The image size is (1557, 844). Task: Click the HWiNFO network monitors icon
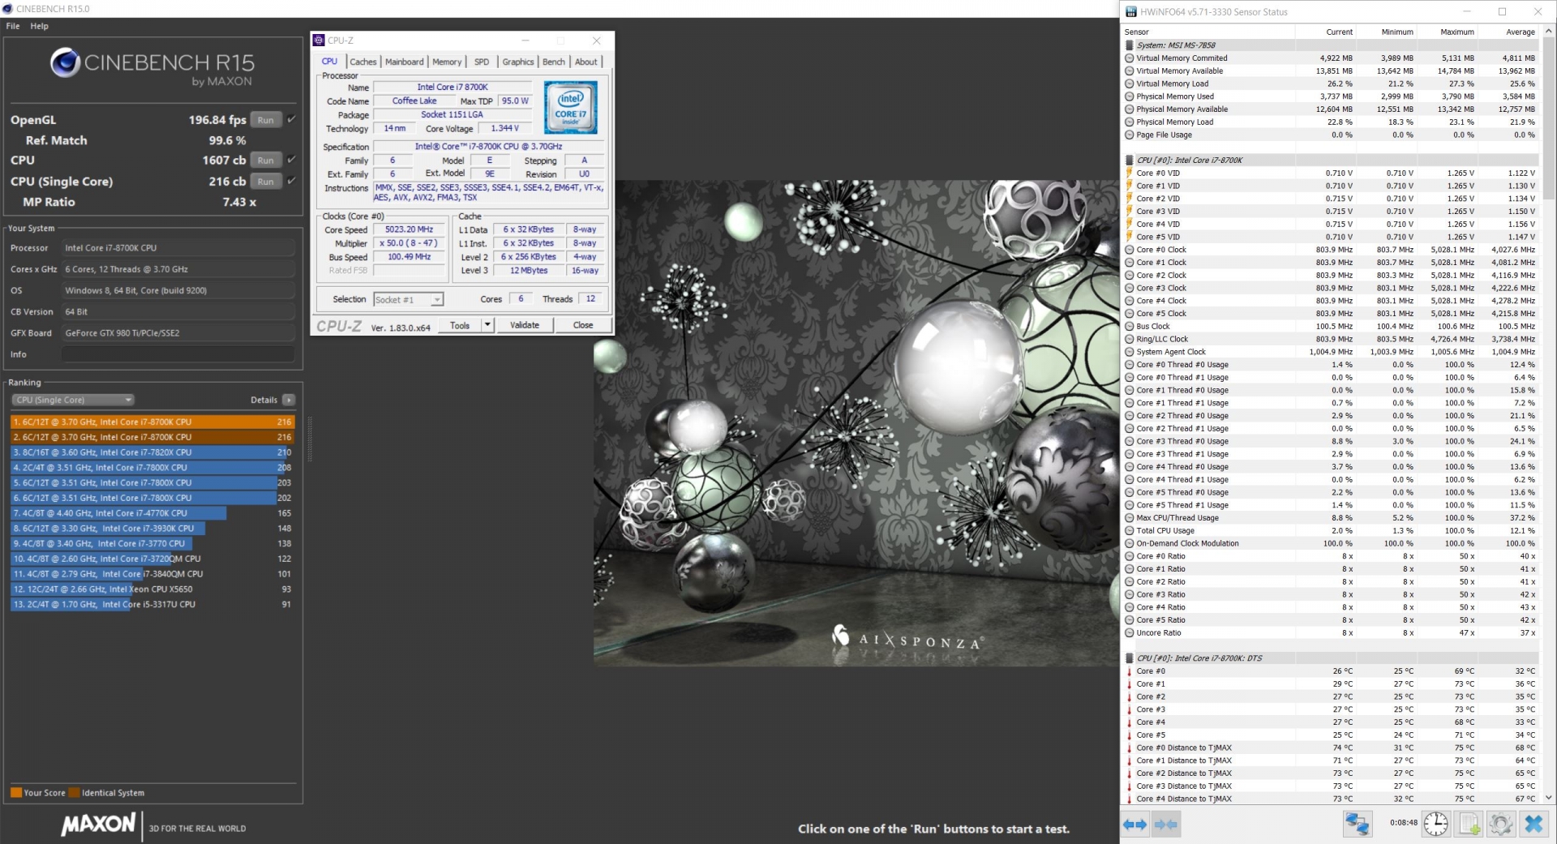[1357, 825]
